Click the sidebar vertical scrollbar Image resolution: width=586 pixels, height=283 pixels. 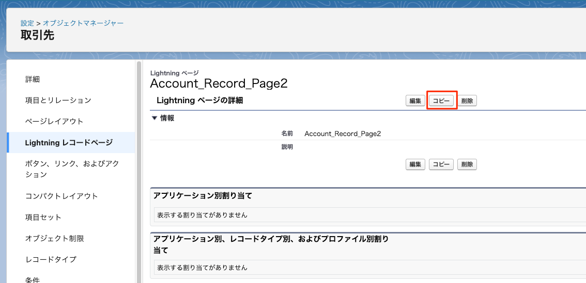[x=138, y=170]
